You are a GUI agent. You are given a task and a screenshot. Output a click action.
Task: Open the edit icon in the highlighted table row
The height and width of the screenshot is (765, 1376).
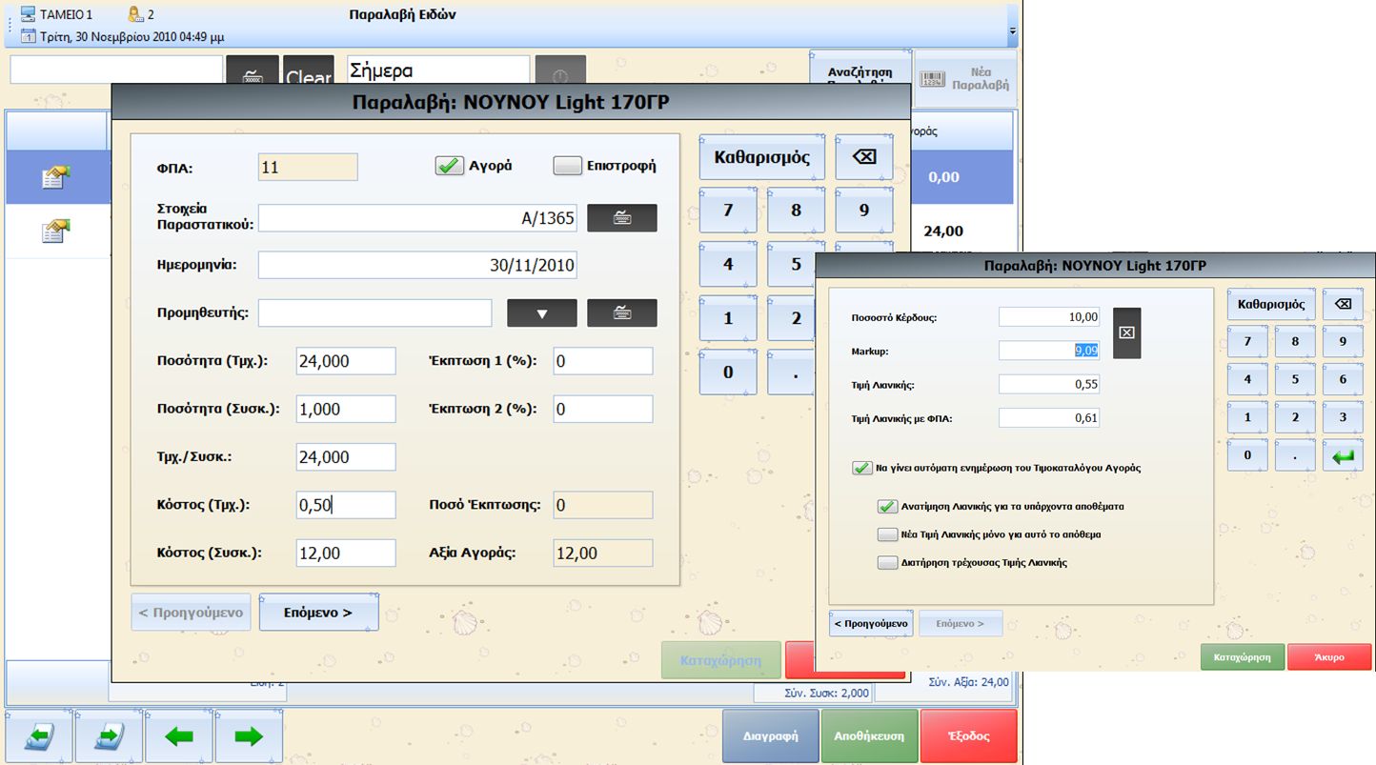point(57,176)
